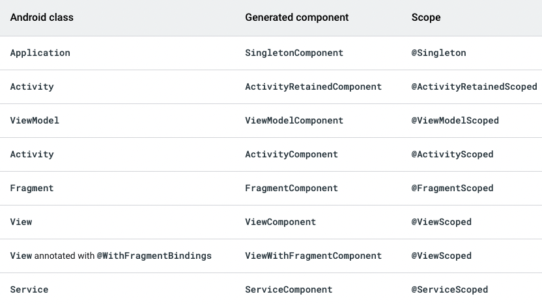Select the Application class cell
This screenshot has width=542, height=305.
[40, 53]
